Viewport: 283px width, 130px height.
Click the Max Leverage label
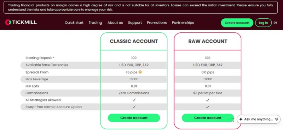(x=37, y=79)
